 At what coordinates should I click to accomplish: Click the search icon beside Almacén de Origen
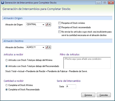click(x=48, y=24)
